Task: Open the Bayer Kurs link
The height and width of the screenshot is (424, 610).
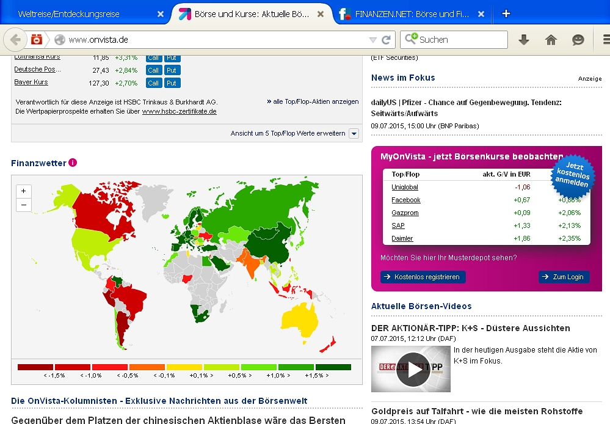Action: point(31,82)
